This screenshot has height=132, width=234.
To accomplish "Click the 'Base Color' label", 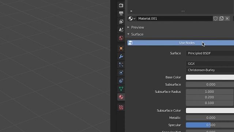I will (173, 77).
